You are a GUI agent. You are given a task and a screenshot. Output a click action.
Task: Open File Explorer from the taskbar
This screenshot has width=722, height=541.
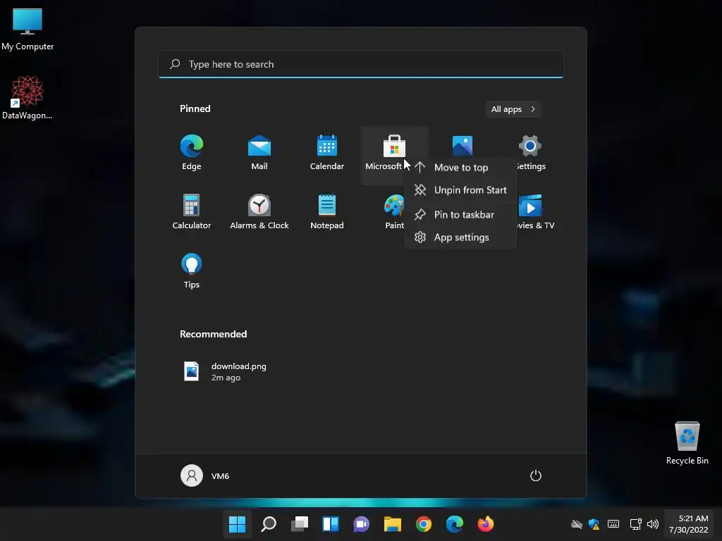pos(392,524)
